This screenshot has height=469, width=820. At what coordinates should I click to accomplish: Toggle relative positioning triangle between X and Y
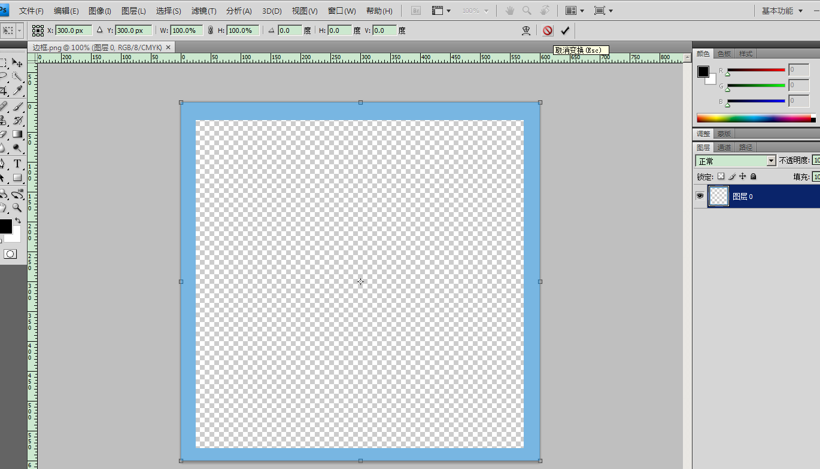coord(100,30)
